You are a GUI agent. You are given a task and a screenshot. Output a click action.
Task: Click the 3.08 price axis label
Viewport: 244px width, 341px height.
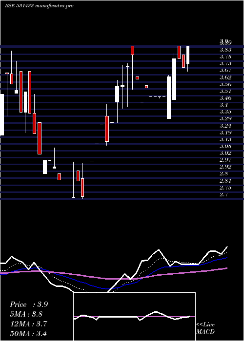(225, 146)
